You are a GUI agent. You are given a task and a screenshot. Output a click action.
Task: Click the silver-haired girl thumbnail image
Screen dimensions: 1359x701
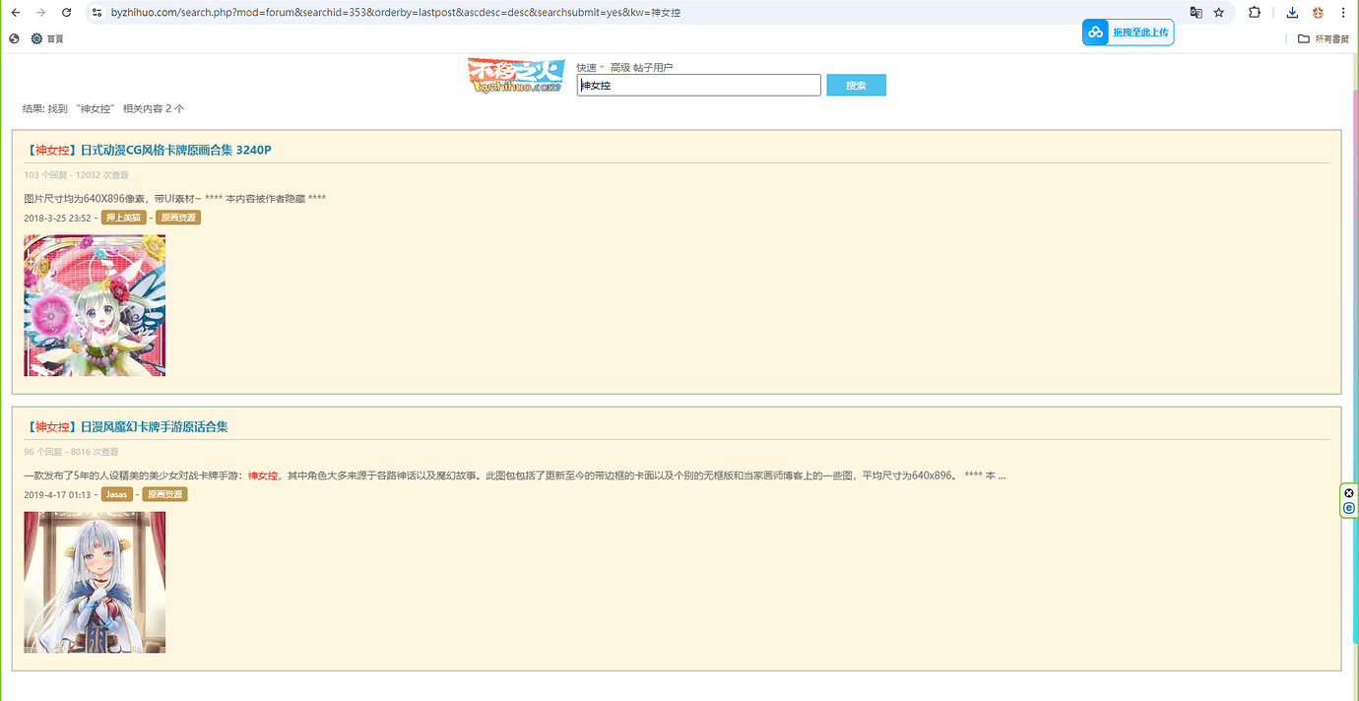95,582
